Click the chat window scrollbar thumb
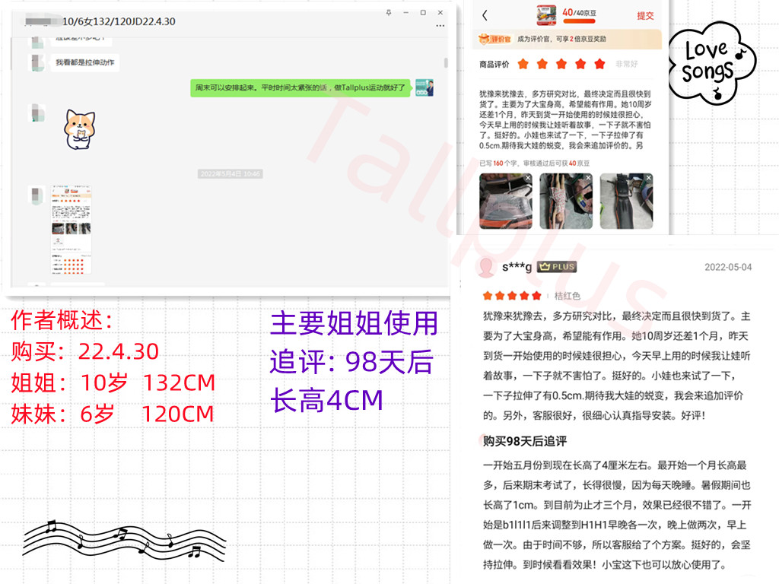 tap(446, 62)
